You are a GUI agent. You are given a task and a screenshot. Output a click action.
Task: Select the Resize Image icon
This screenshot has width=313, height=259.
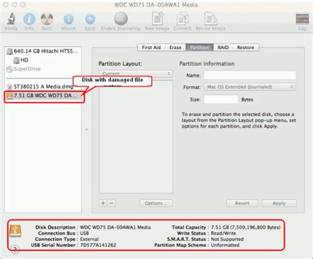click(211, 18)
